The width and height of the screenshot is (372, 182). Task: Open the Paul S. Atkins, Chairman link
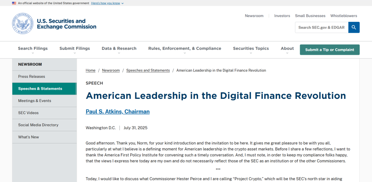(x=117, y=112)
